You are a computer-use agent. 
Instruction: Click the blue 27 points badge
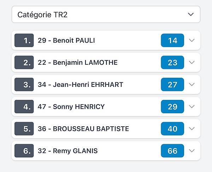172,85
